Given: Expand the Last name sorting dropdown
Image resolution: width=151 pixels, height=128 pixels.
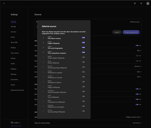Looking at the screenshot, I should pyautogui.click(x=137, y=123).
